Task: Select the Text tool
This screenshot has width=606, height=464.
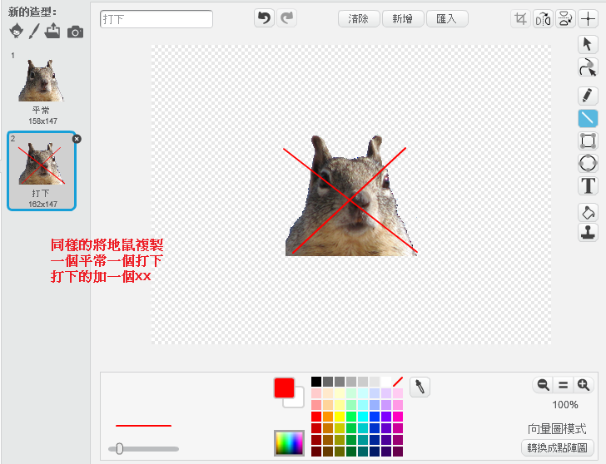Action: click(589, 185)
